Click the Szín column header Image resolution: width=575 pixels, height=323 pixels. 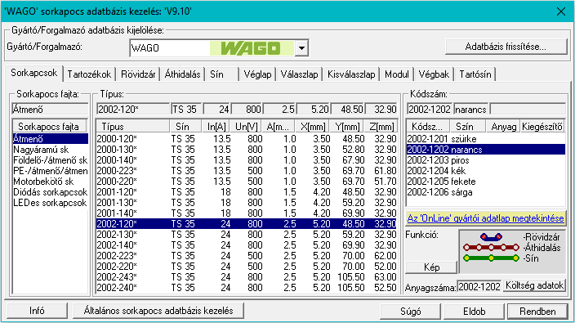[467, 126]
